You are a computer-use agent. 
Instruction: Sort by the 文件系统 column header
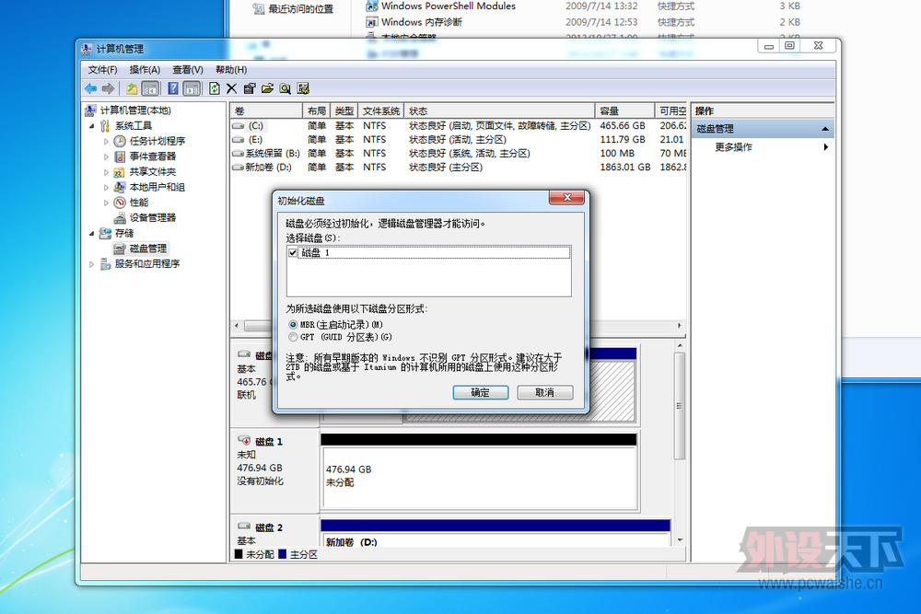coord(380,111)
